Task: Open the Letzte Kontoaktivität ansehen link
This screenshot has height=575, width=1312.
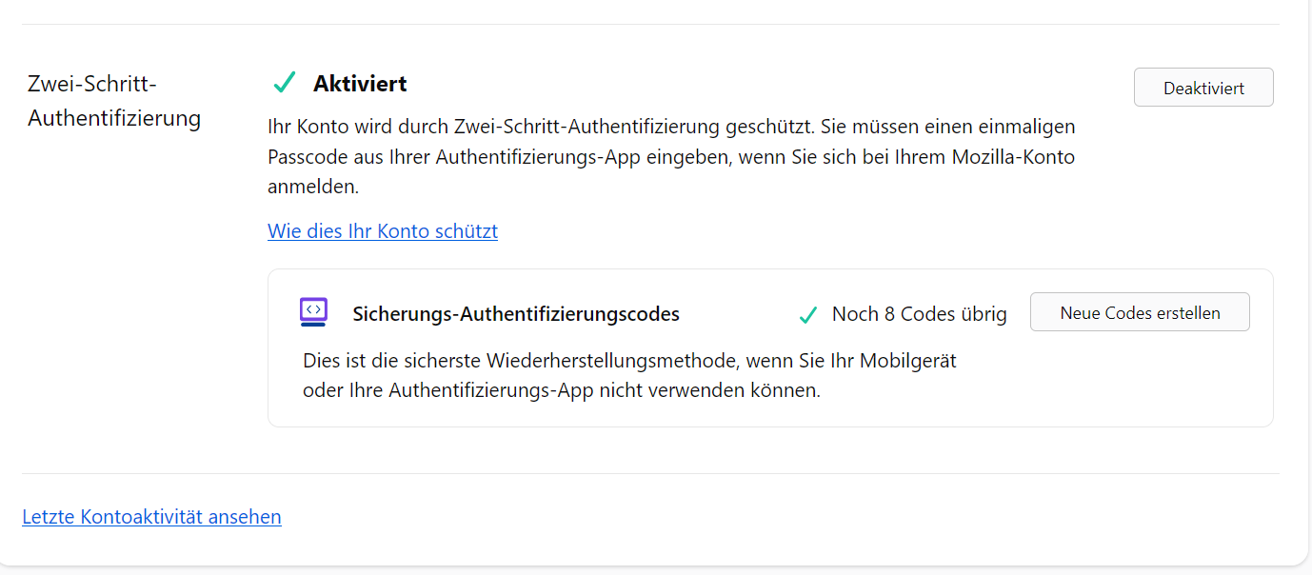Action: (x=151, y=517)
